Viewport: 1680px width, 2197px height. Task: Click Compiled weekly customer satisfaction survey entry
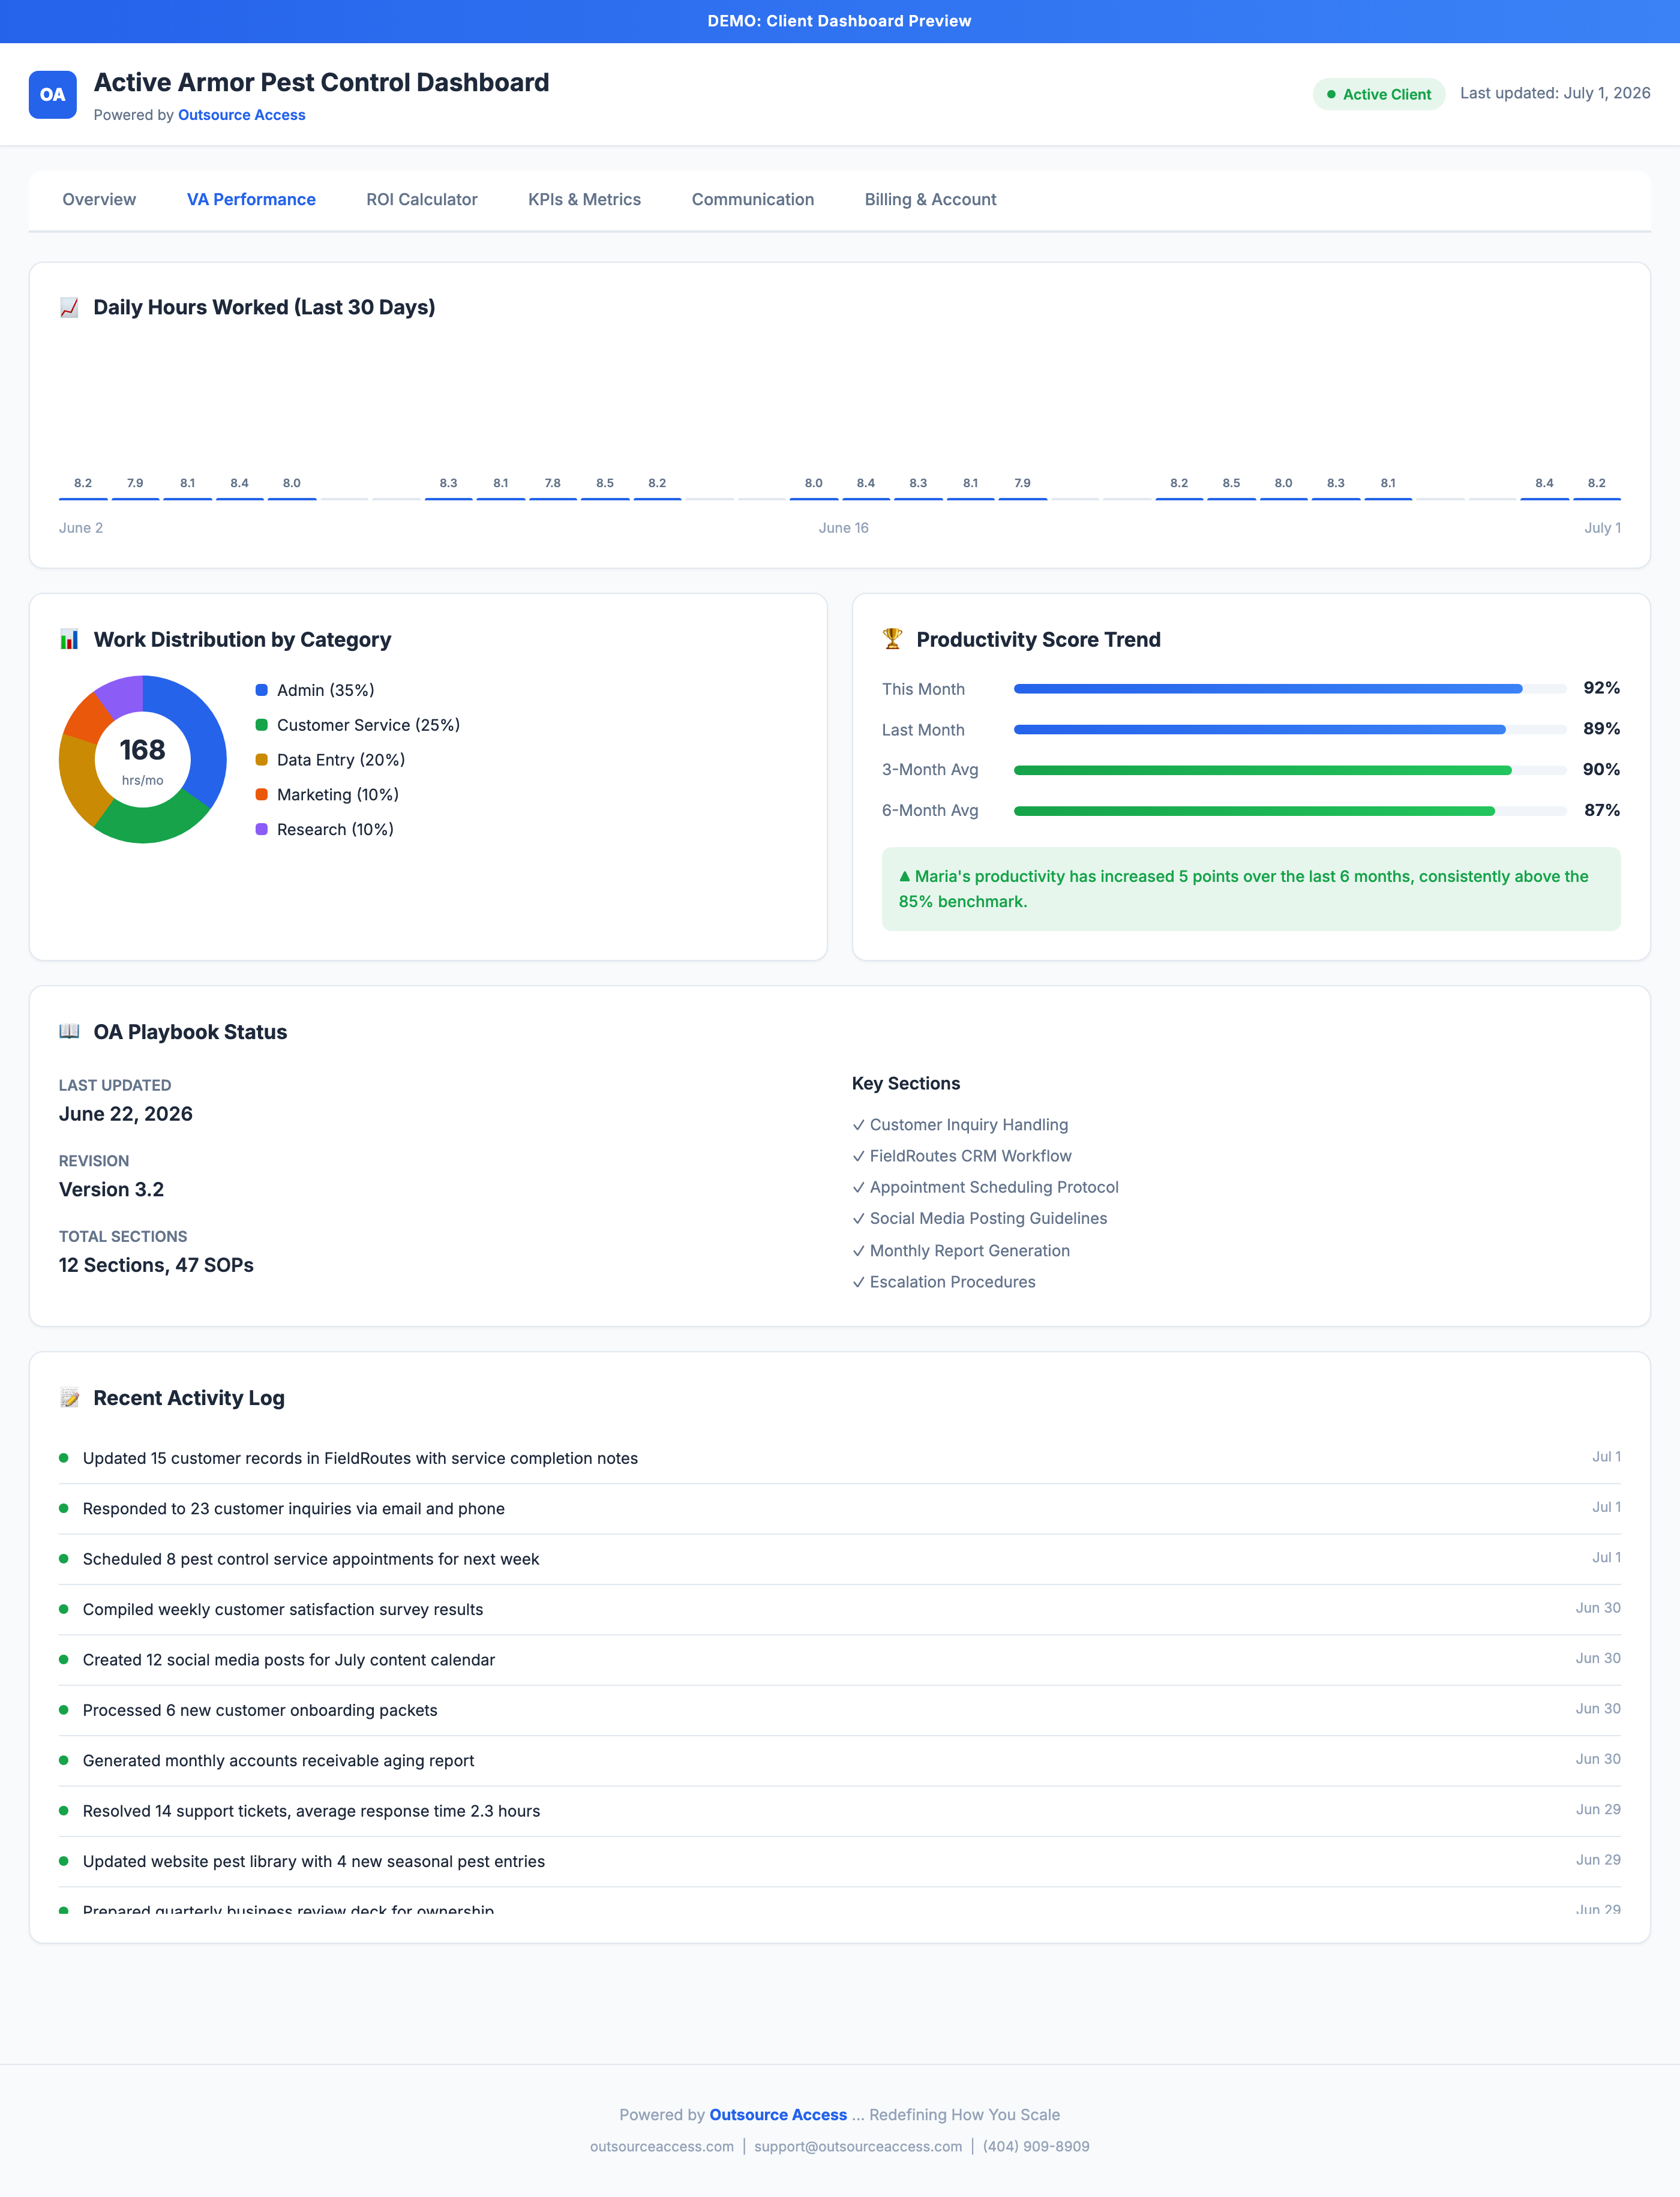[x=840, y=1609]
